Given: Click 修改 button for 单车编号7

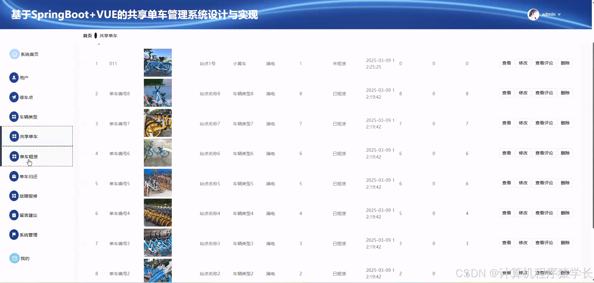Looking at the screenshot, I should click(x=523, y=123).
